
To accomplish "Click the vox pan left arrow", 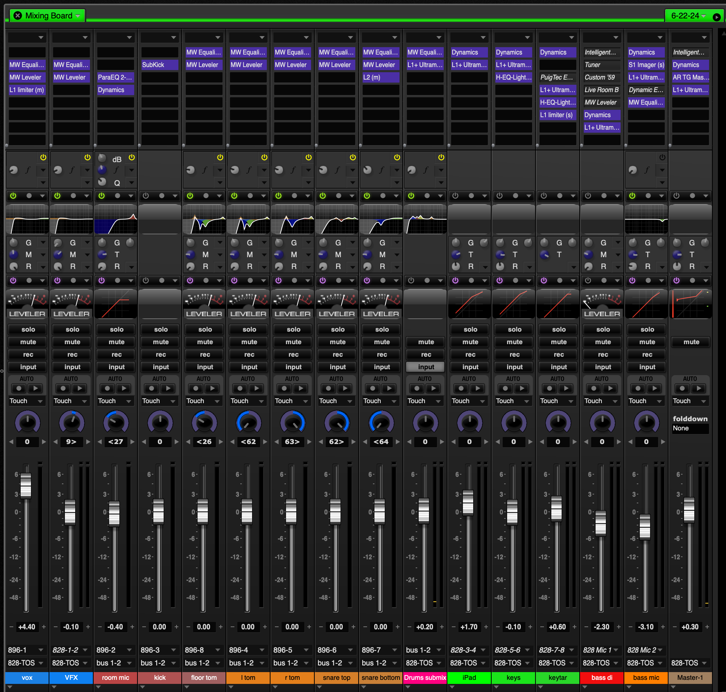I will pyautogui.click(x=11, y=441).
